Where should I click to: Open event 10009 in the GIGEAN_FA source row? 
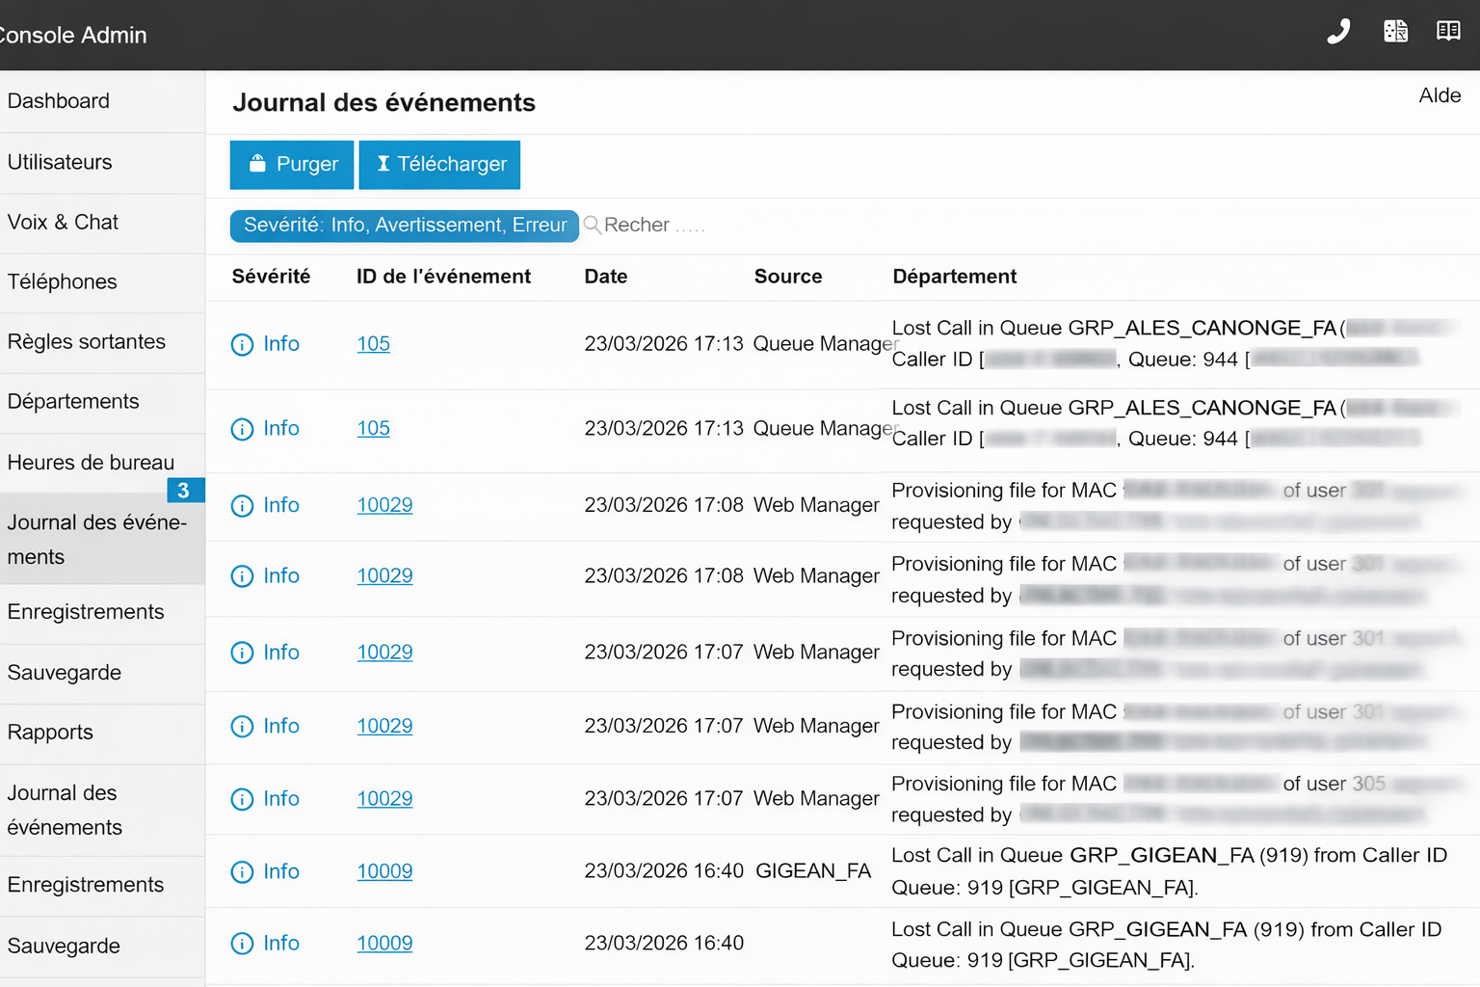(x=384, y=871)
